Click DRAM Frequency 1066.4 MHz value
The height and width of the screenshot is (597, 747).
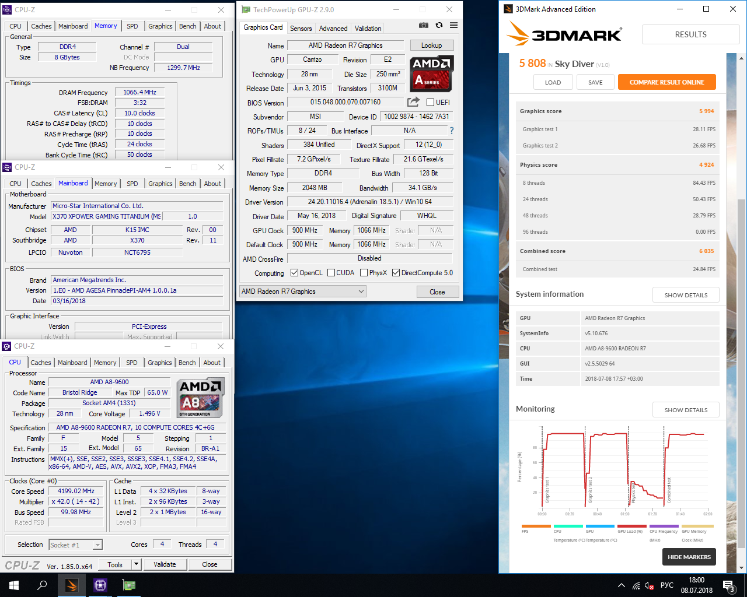[x=139, y=92]
